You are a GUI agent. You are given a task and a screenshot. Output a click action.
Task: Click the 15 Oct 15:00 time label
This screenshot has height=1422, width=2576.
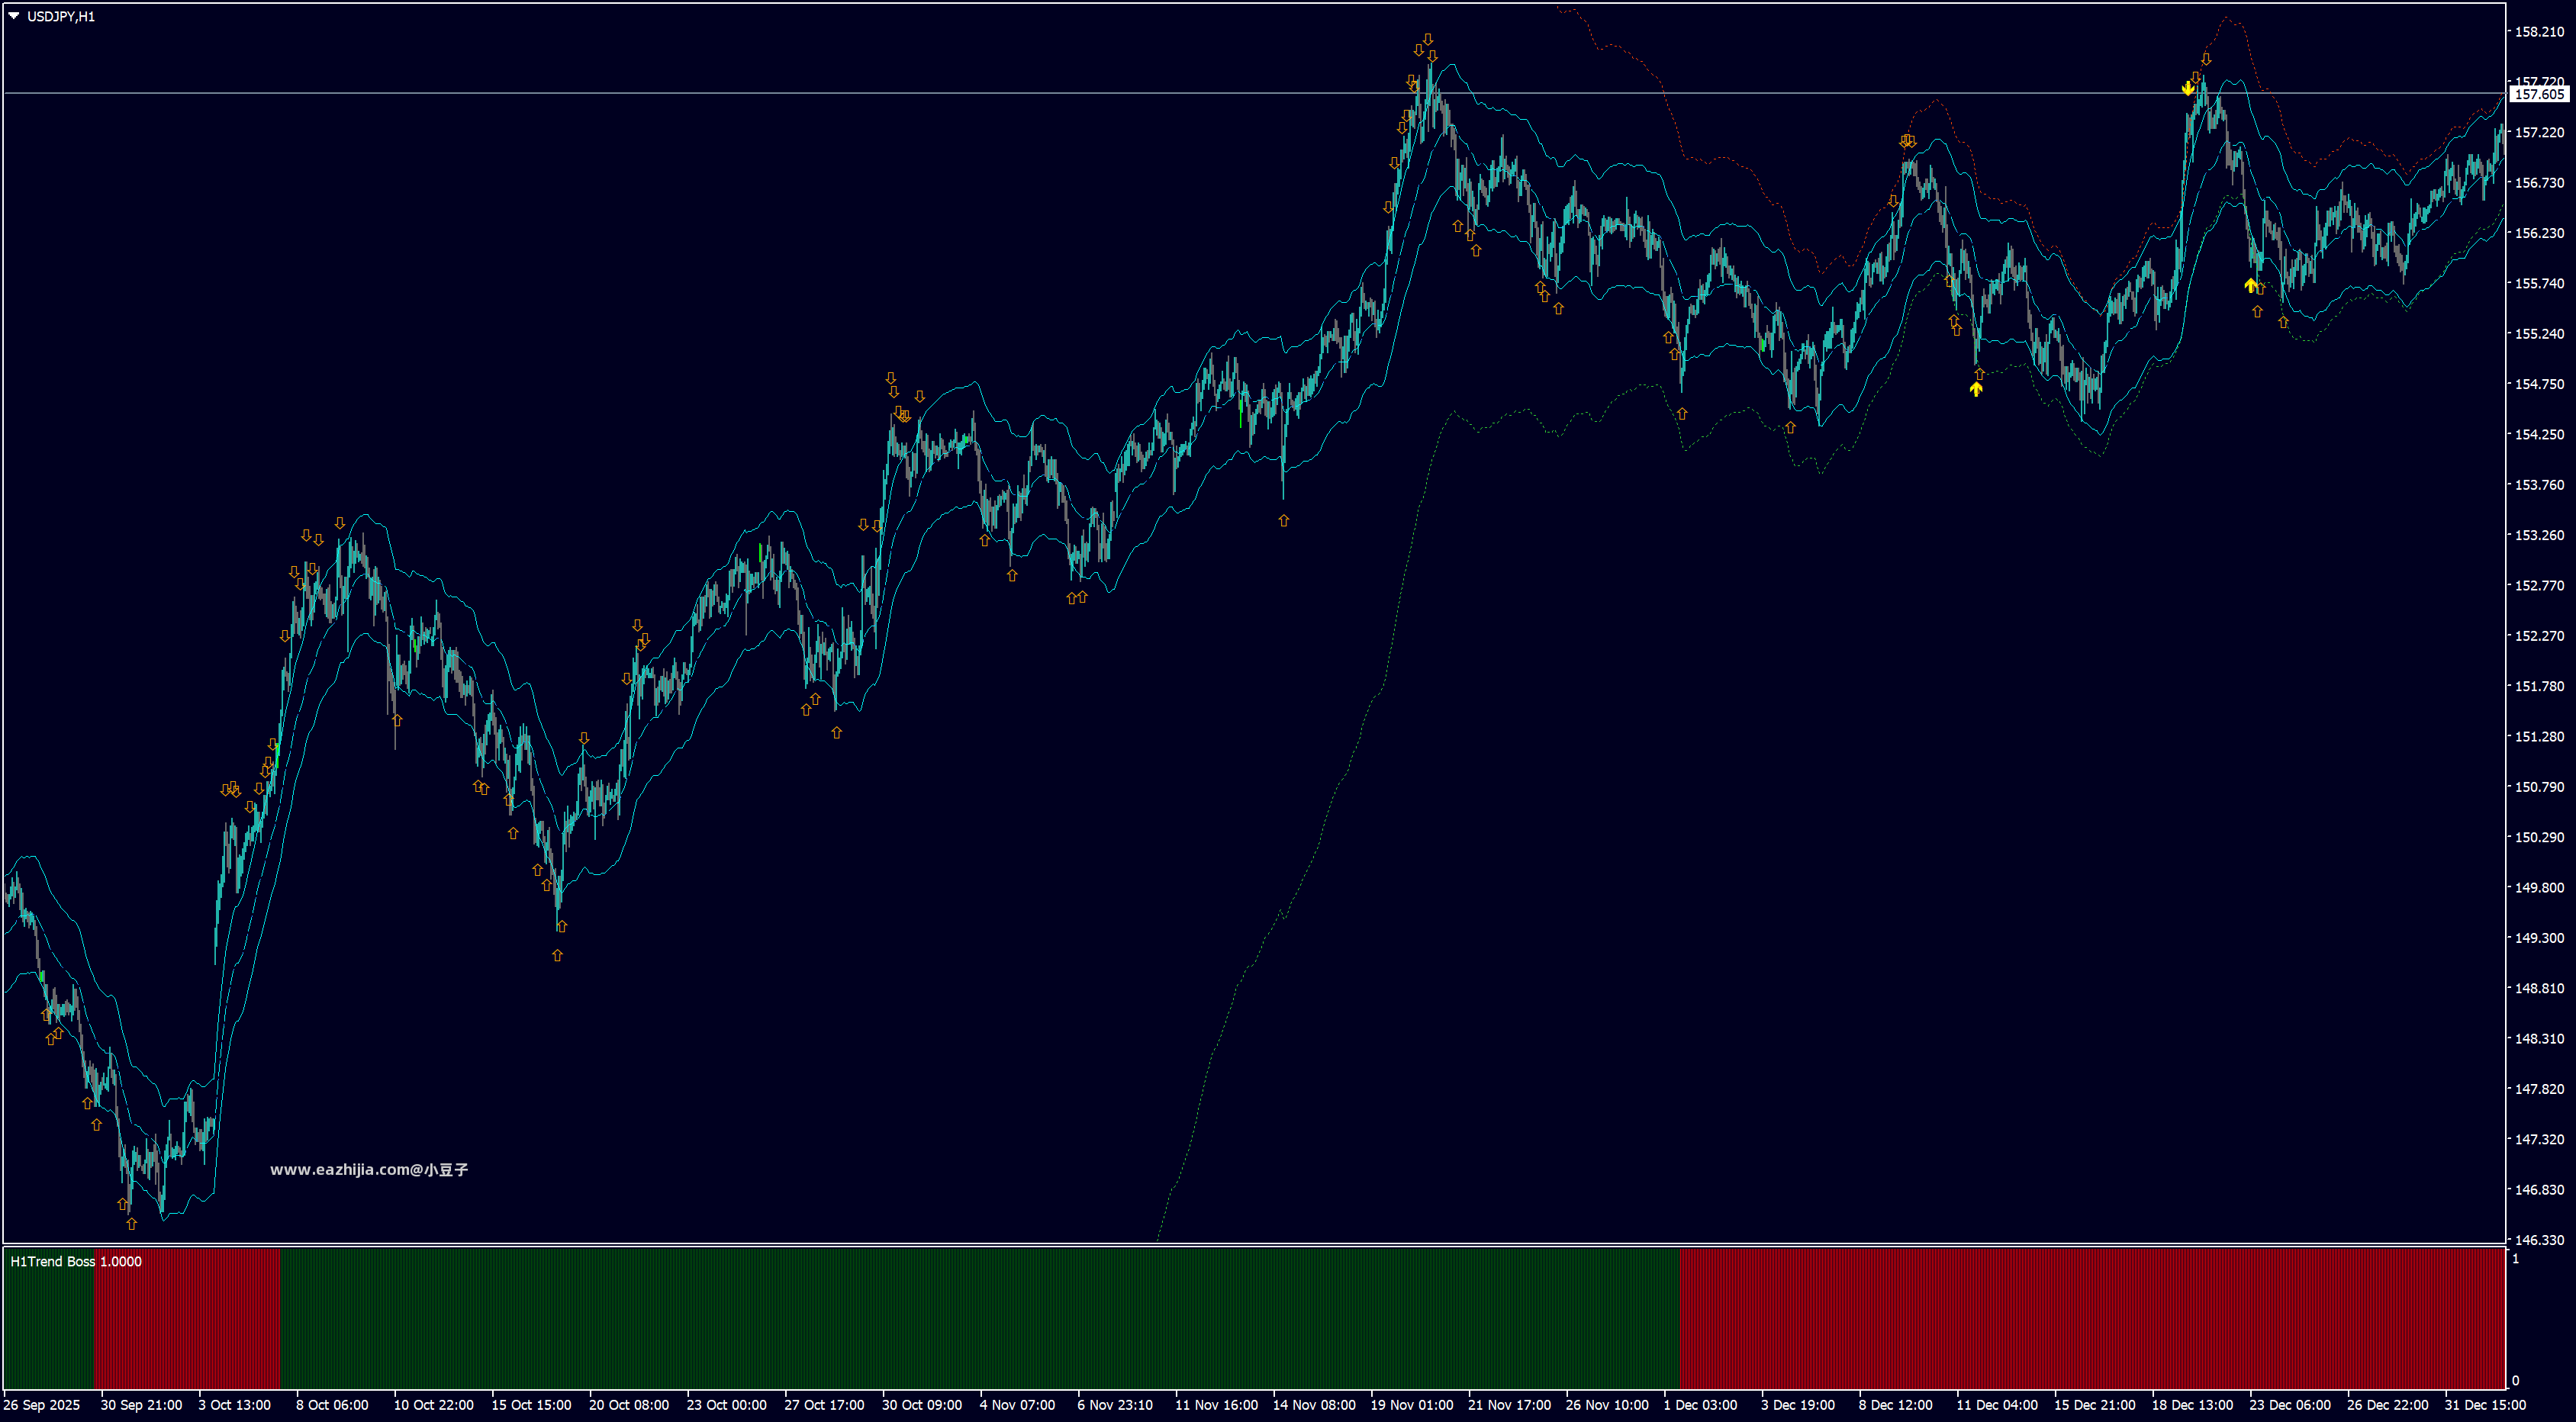click(531, 1405)
